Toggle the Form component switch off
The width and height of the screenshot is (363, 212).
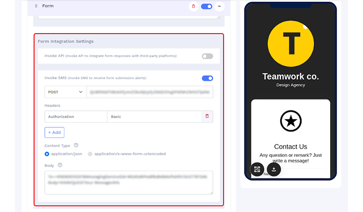click(206, 7)
